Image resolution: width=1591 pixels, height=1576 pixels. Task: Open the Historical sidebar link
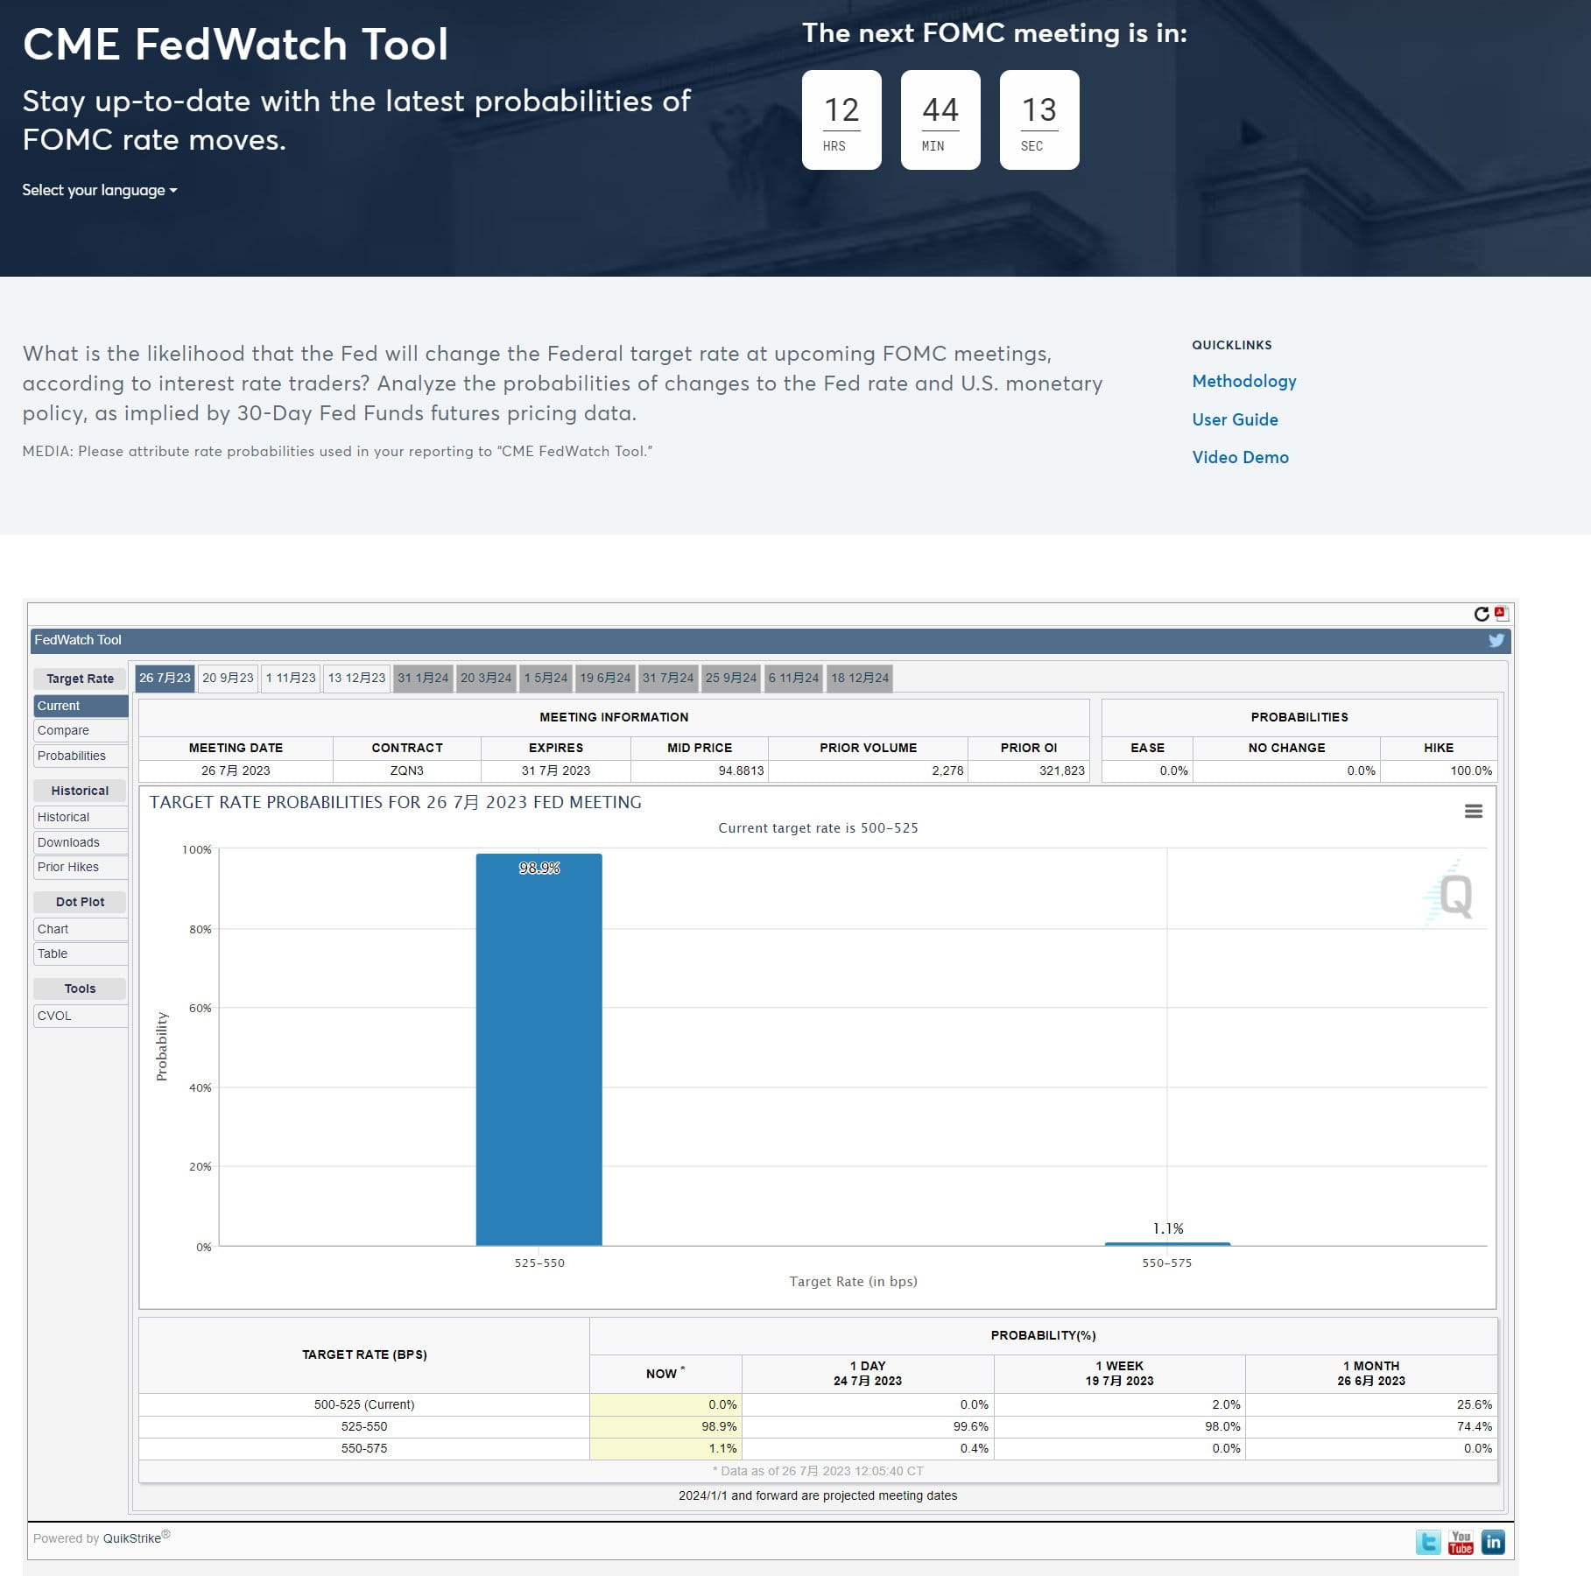coord(81,817)
